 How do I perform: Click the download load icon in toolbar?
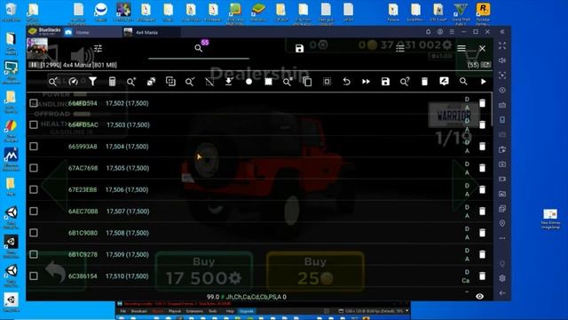click(229, 82)
